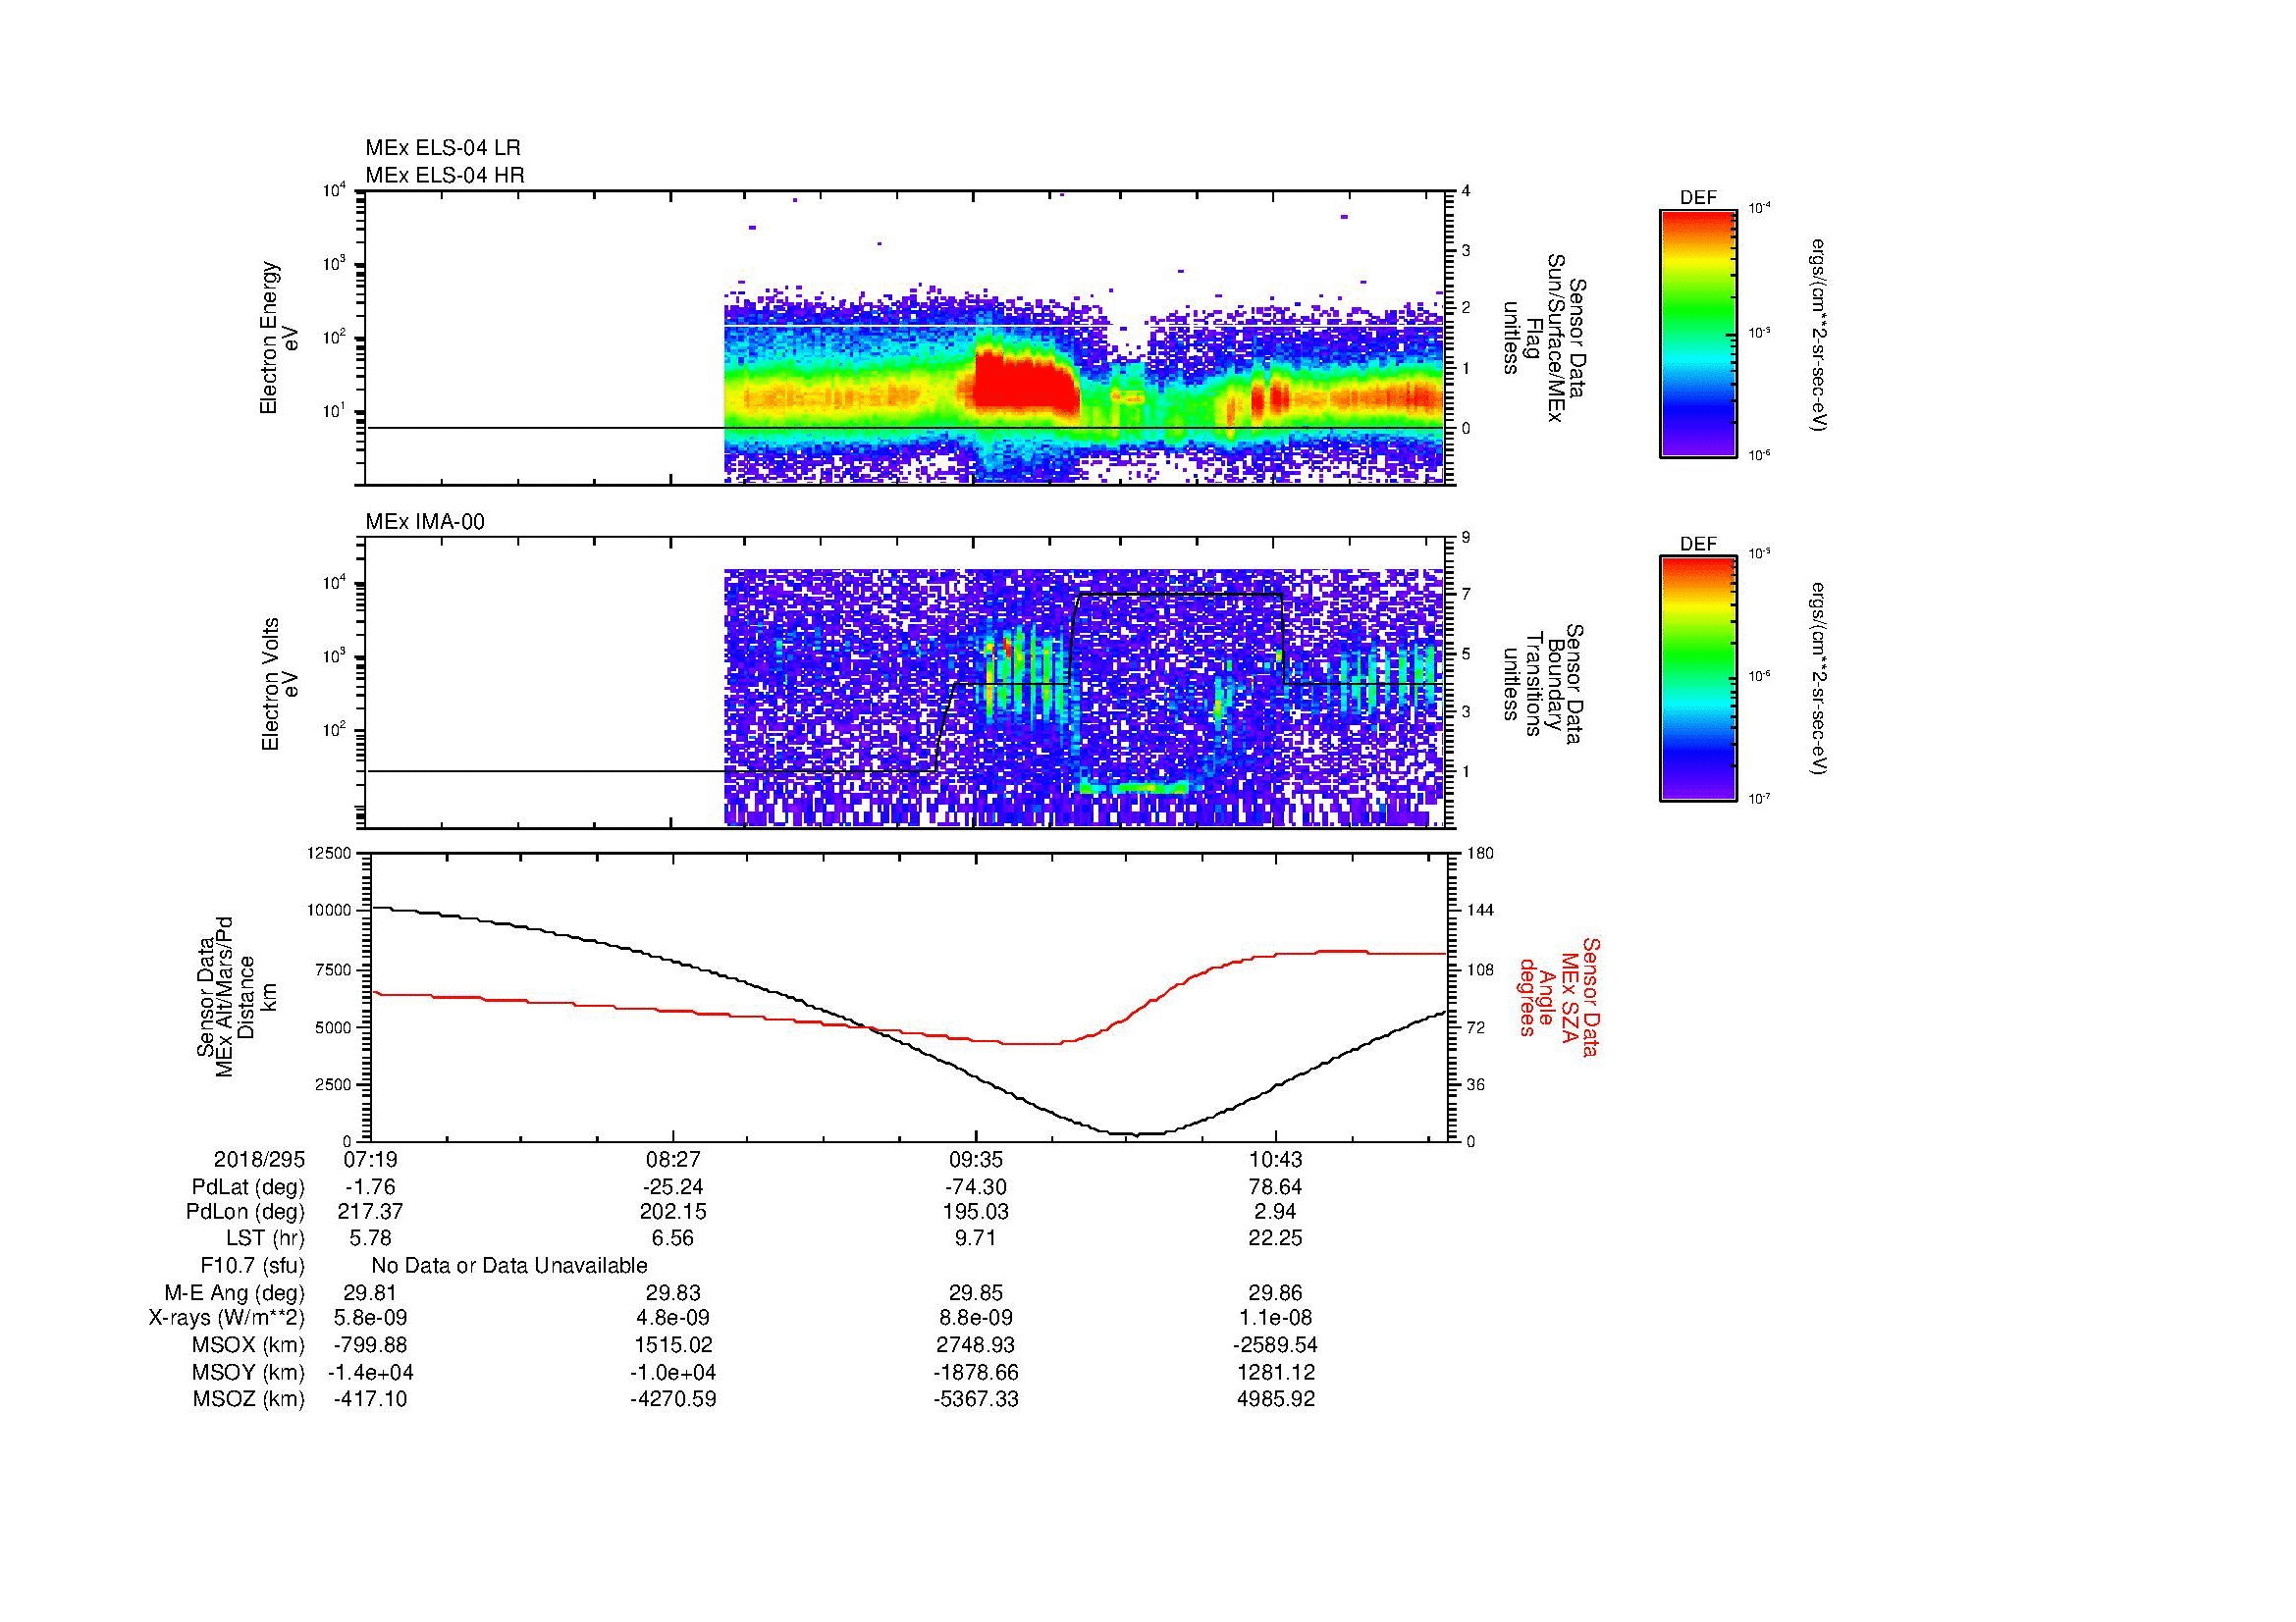Click the PdLon value 2.94
The height and width of the screenshot is (1622, 2296).
point(1275,1212)
